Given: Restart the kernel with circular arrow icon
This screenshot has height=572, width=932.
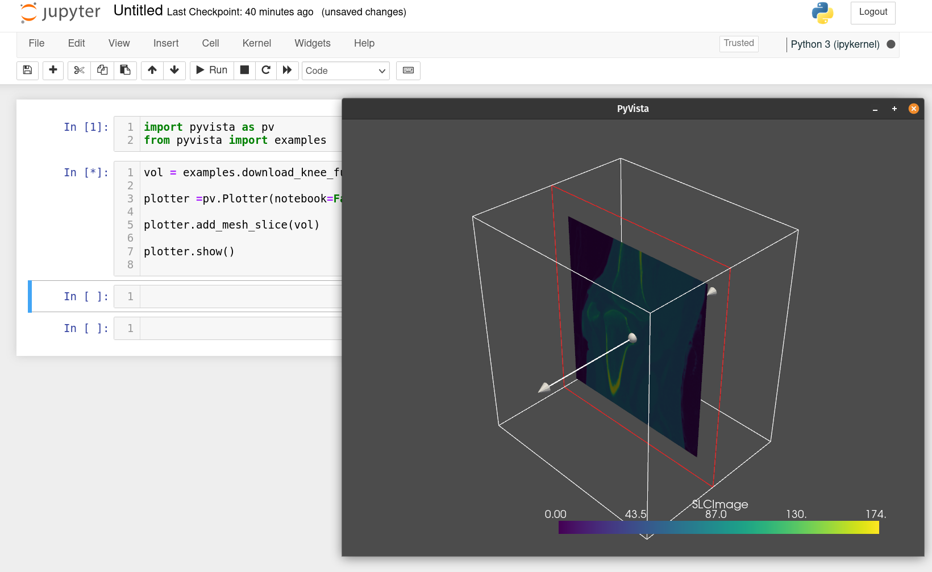Looking at the screenshot, I should (265, 71).
